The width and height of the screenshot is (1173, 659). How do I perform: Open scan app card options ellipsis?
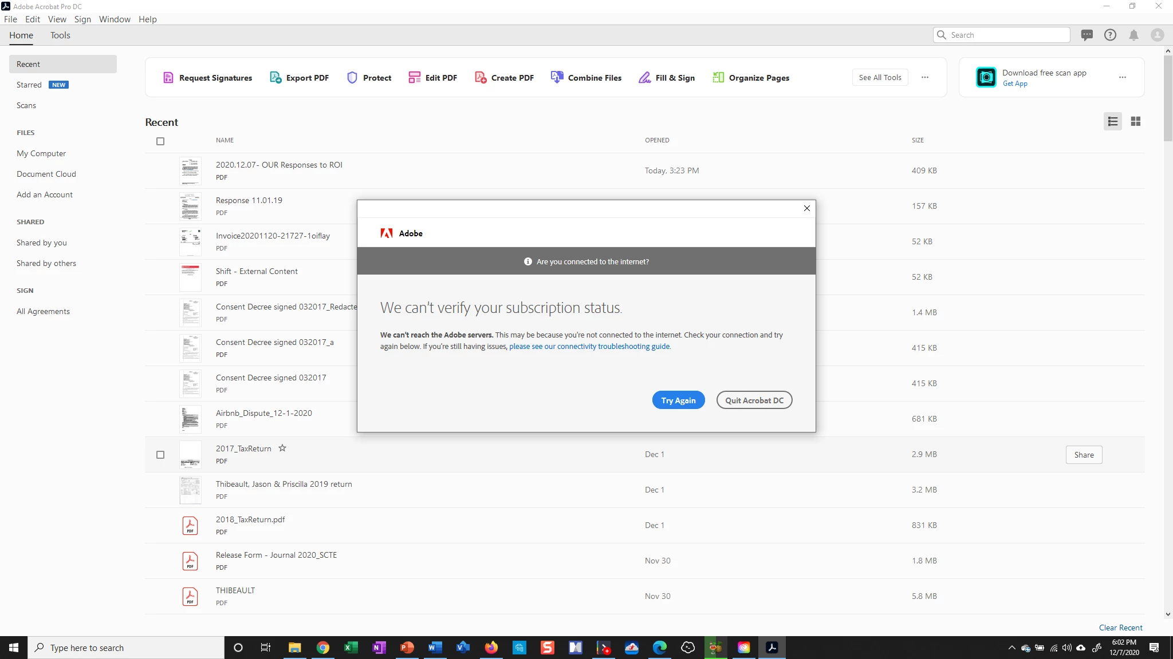point(1122,77)
